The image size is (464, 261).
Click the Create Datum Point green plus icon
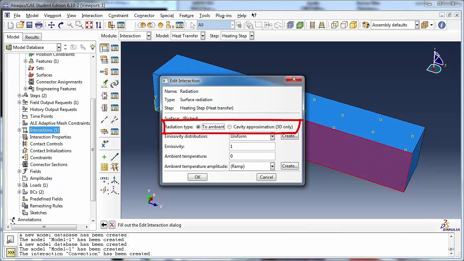pyautogui.click(x=104, y=157)
